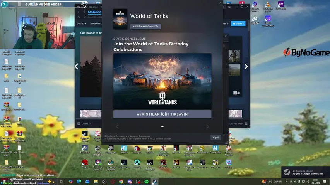Viewport: 330px width, 185px height.
Task: Open Feign desktop shortcut
Action: point(85,164)
